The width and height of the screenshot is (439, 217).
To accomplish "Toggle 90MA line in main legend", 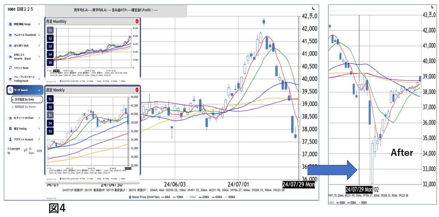I will point(231,197).
